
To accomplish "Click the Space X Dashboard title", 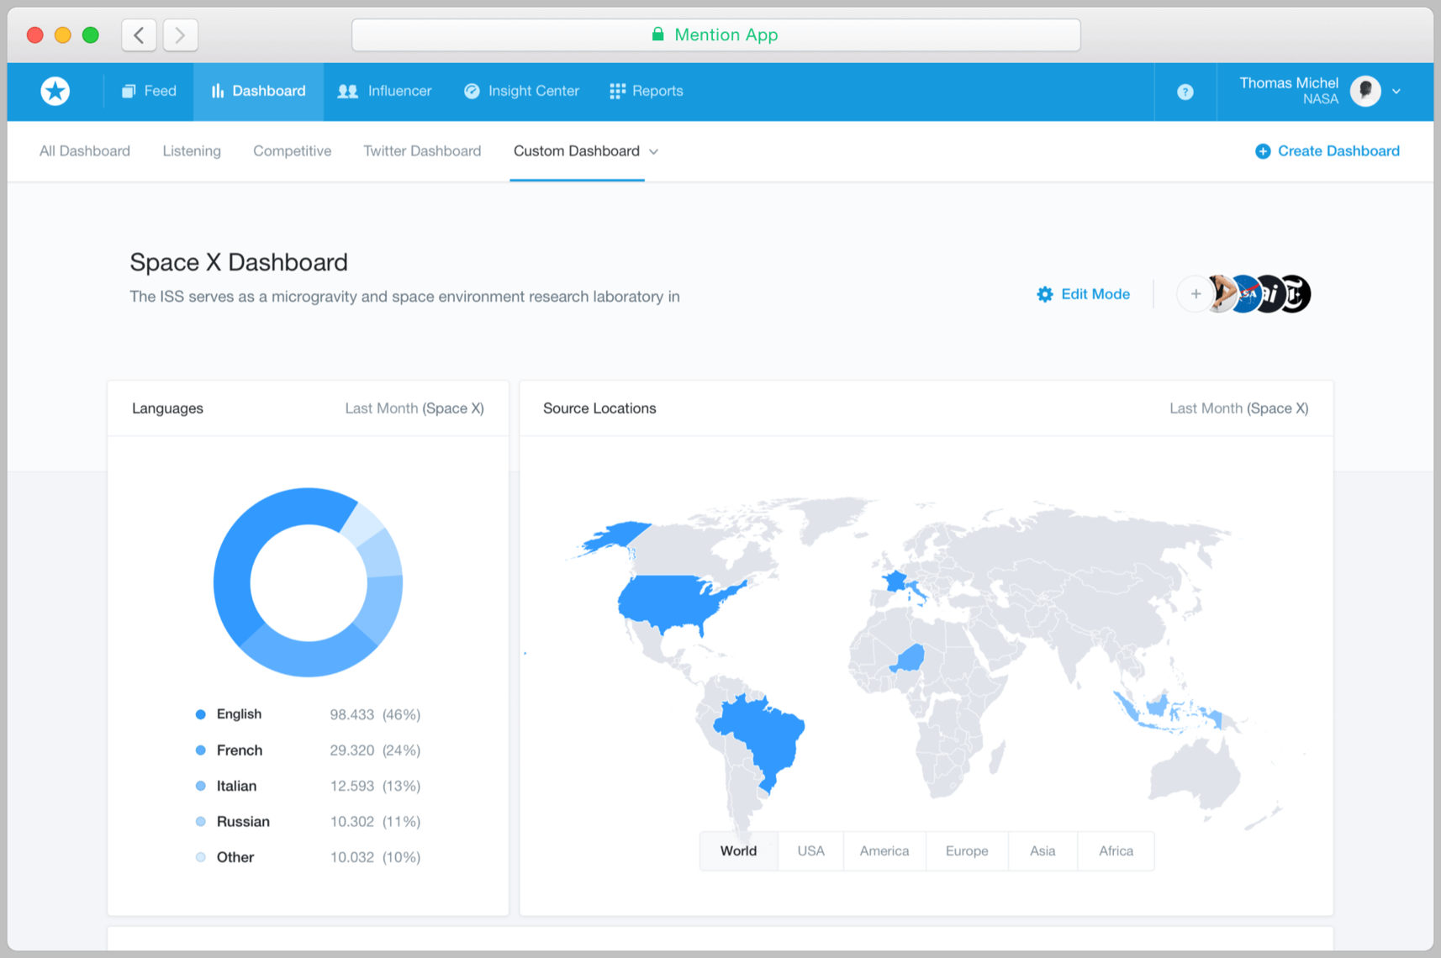I will click(x=239, y=262).
